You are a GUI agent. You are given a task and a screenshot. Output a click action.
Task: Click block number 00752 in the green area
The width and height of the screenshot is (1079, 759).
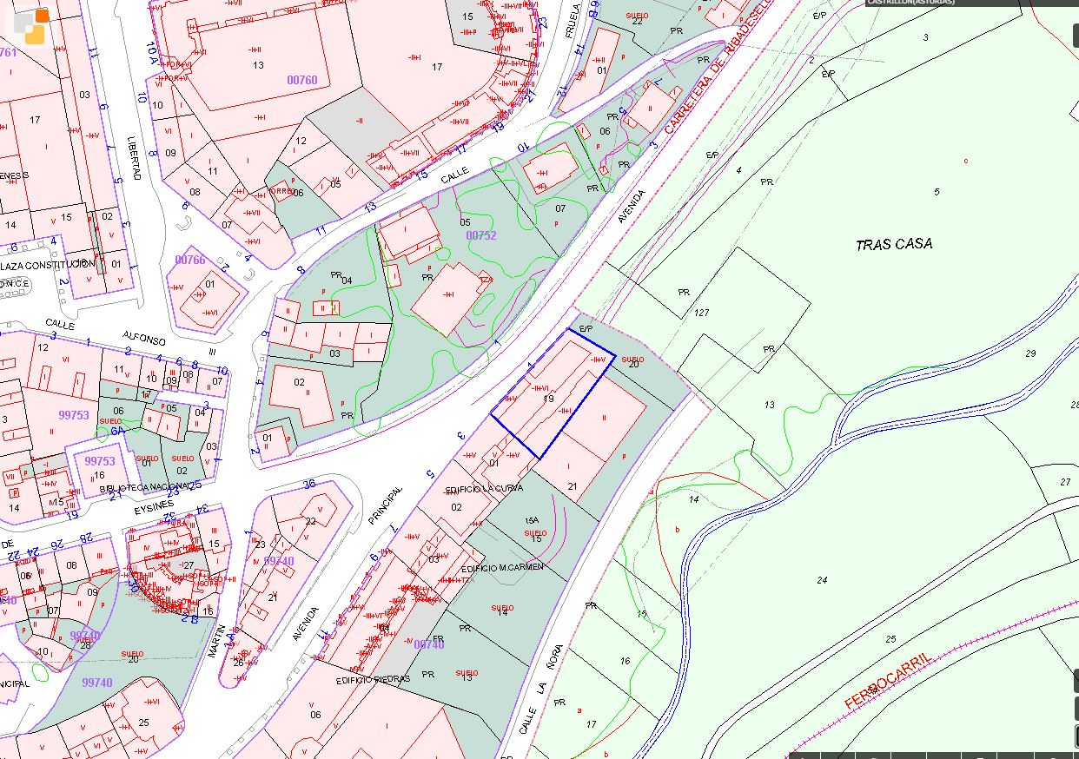(480, 235)
